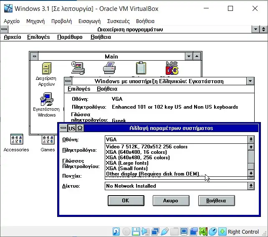Select XGA (Small fonts)
Viewport: 268px width, 237px height.
click(x=177, y=168)
